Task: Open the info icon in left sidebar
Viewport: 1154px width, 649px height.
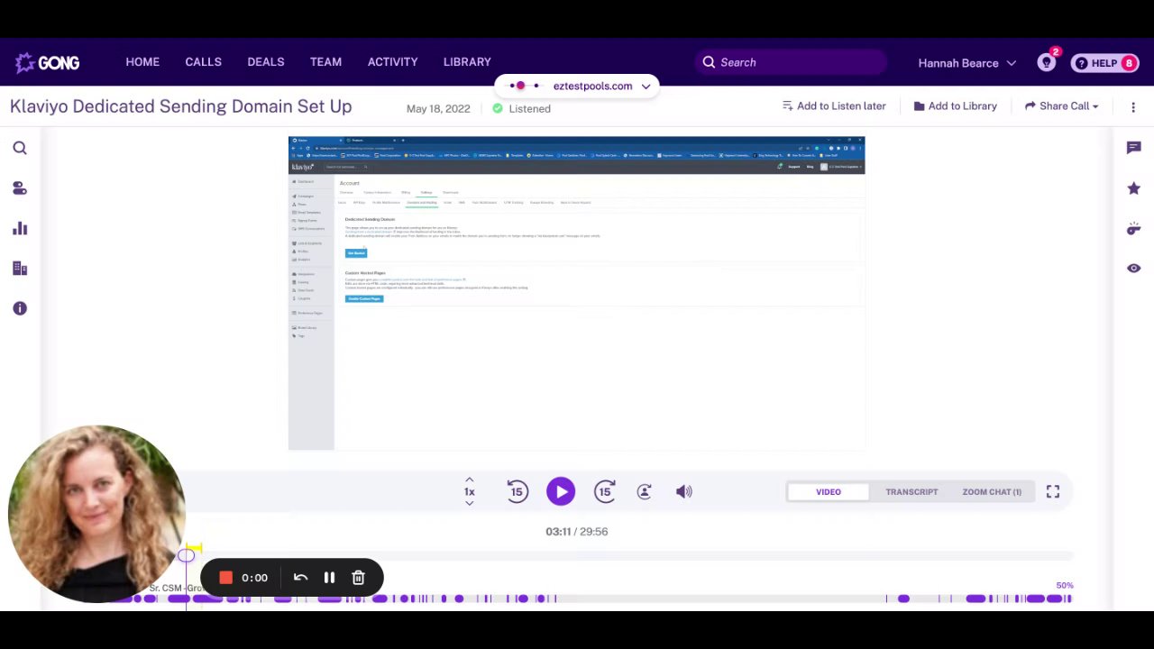Action: tap(20, 308)
